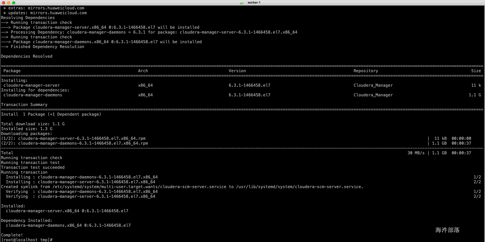Close the worker-1 terminal window
The height and width of the screenshot is (242, 485).
tap(4, 3)
